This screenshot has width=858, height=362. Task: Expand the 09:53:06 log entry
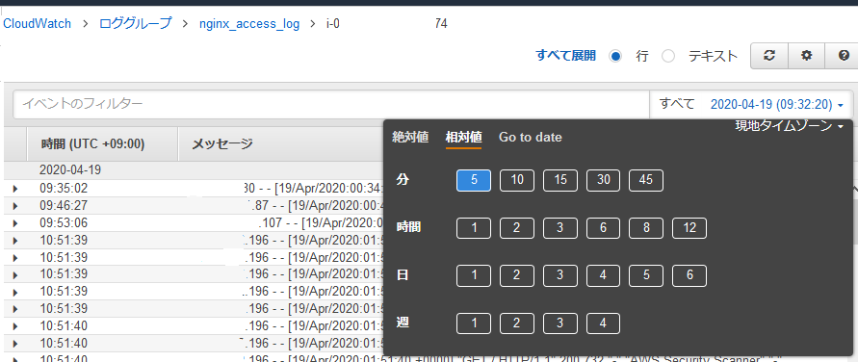(14, 223)
